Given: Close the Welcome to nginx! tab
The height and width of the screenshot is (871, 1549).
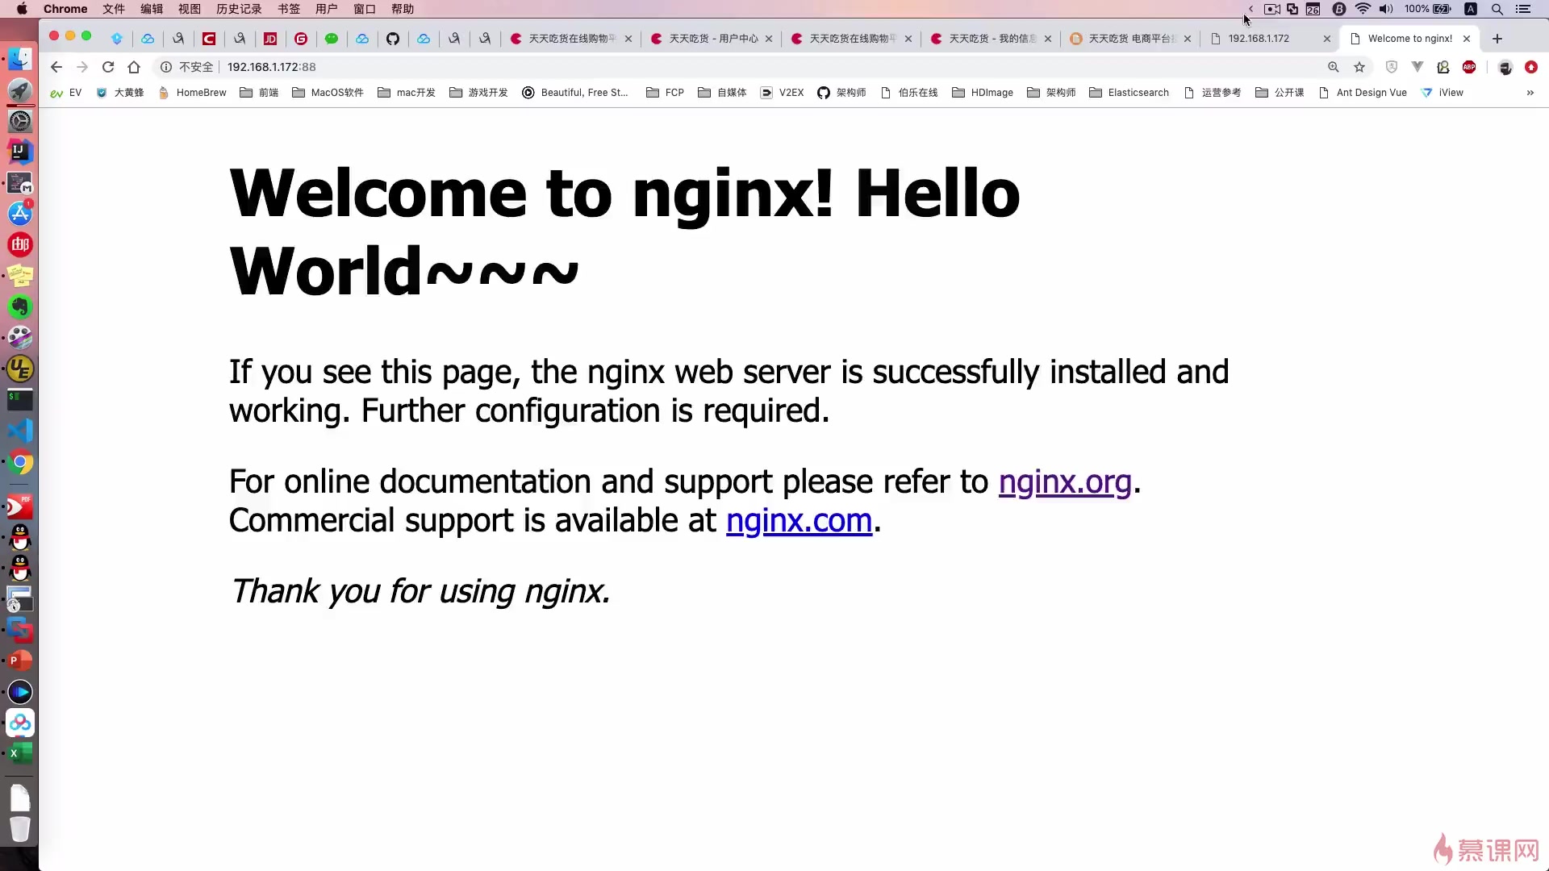Looking at the screenshot, I should [x=1467, y=39].
